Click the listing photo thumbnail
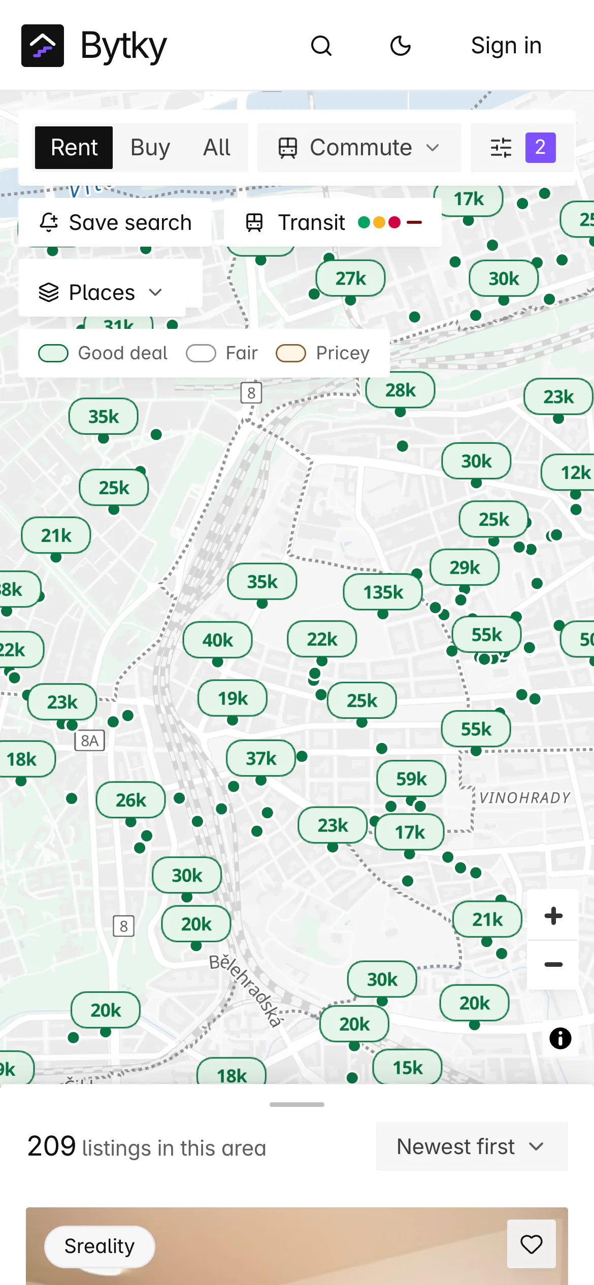This screenshot has height=1285, width=594. click(x=297, y=1246)
